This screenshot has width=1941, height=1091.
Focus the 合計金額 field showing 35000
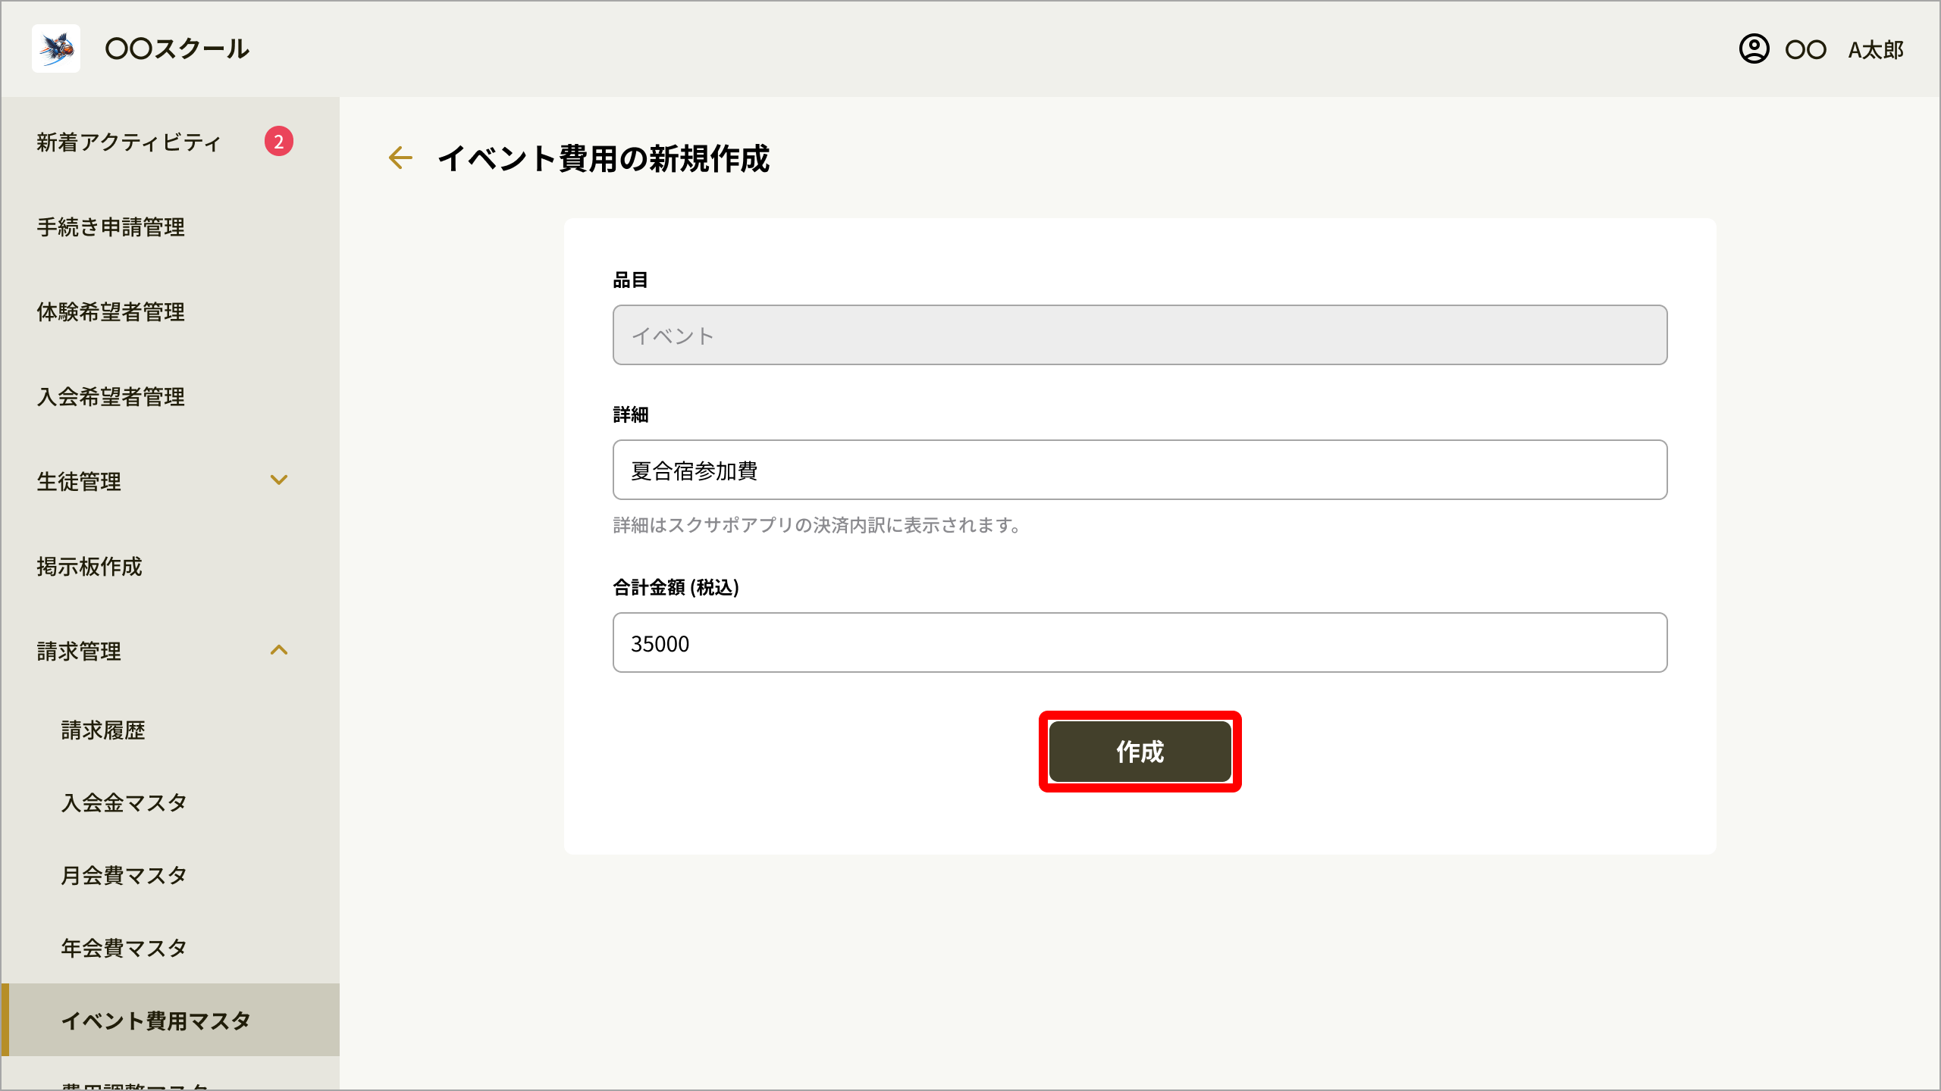1140,642
